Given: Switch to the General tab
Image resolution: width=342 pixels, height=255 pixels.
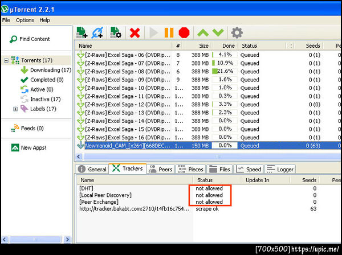Looking at the screenshot, I should point(92,169).
